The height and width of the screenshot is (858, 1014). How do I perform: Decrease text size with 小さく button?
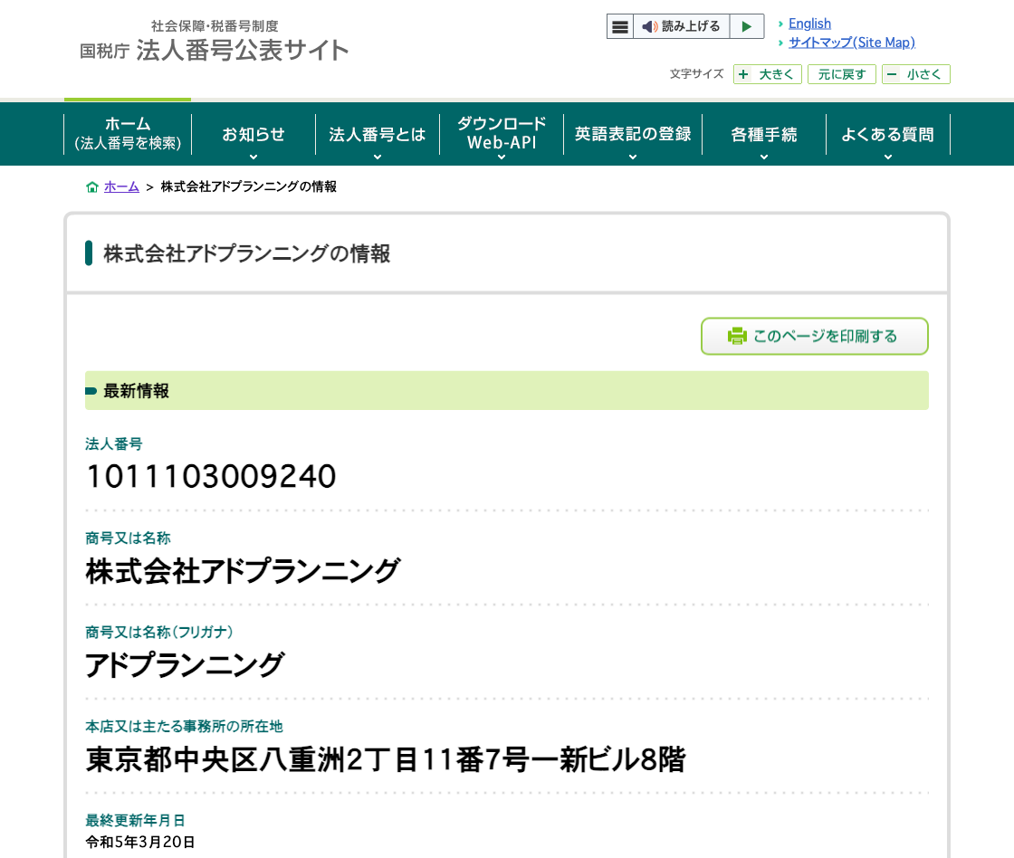point(915,74)
